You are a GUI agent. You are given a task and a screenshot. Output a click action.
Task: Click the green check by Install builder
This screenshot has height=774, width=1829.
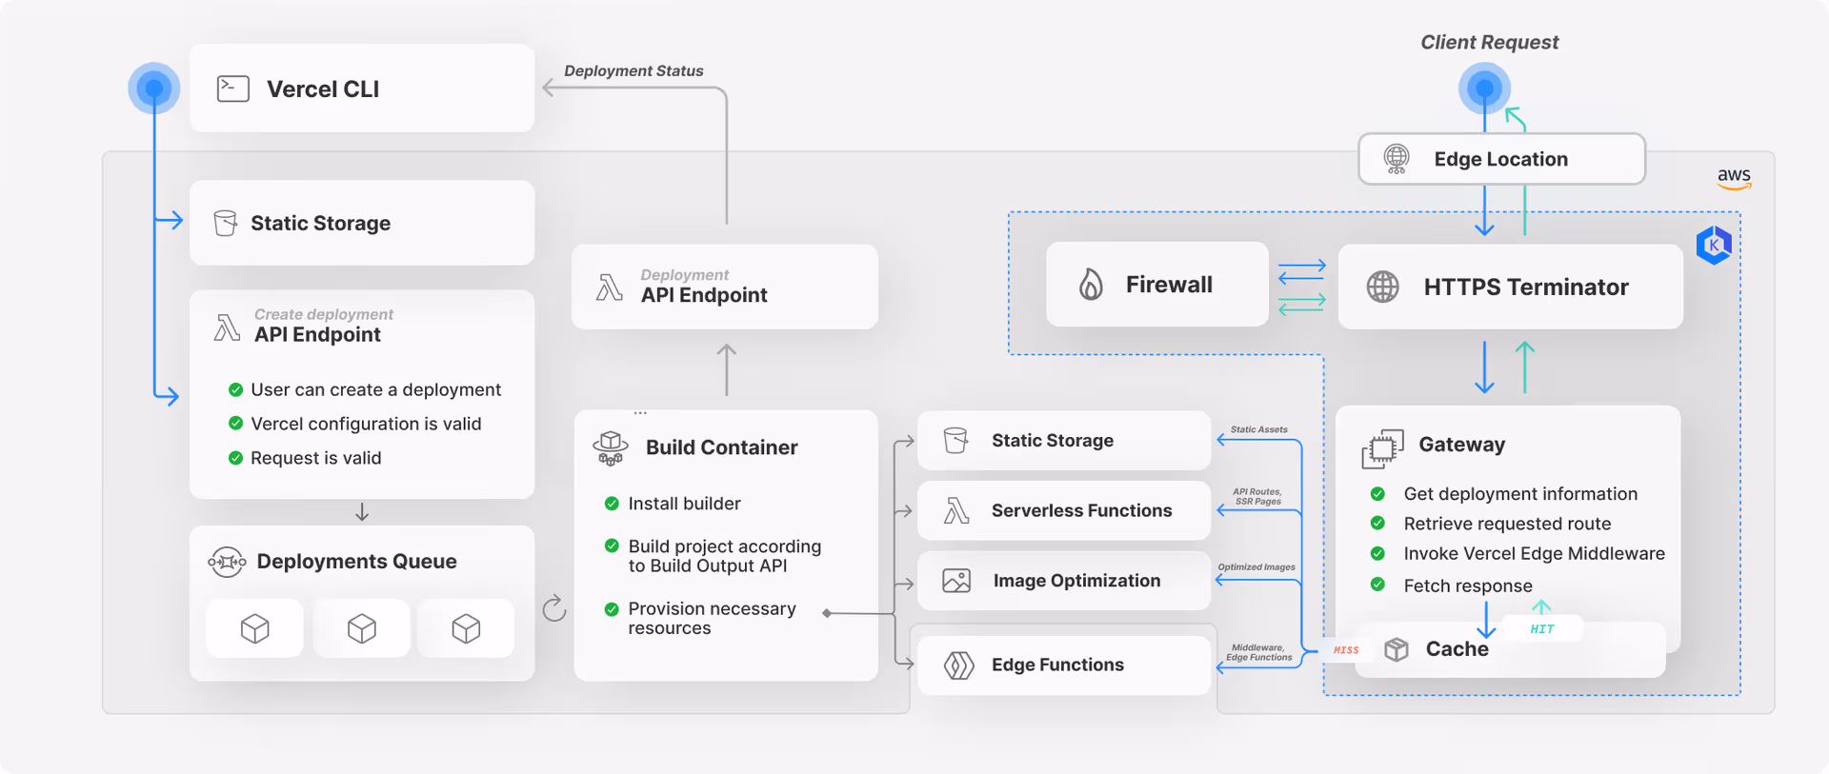click(612, 504)
